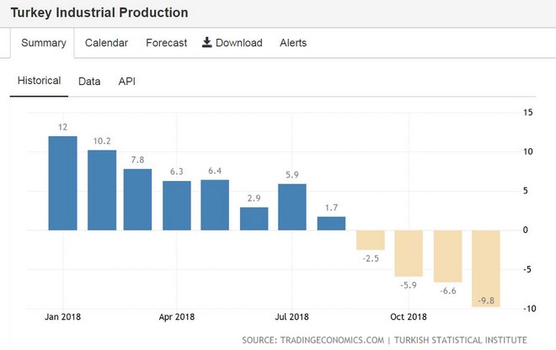
Task: Select the Historical chart view
Action: pyautogui.click(x=40, y=81)
